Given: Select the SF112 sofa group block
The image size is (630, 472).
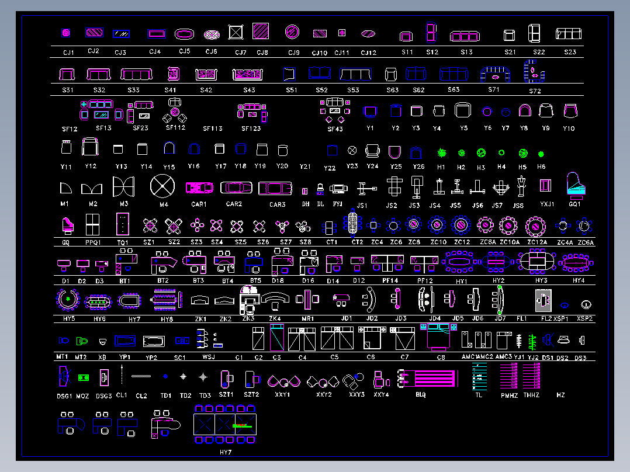Looking at the screenshot, I should [x=175, y=110].
